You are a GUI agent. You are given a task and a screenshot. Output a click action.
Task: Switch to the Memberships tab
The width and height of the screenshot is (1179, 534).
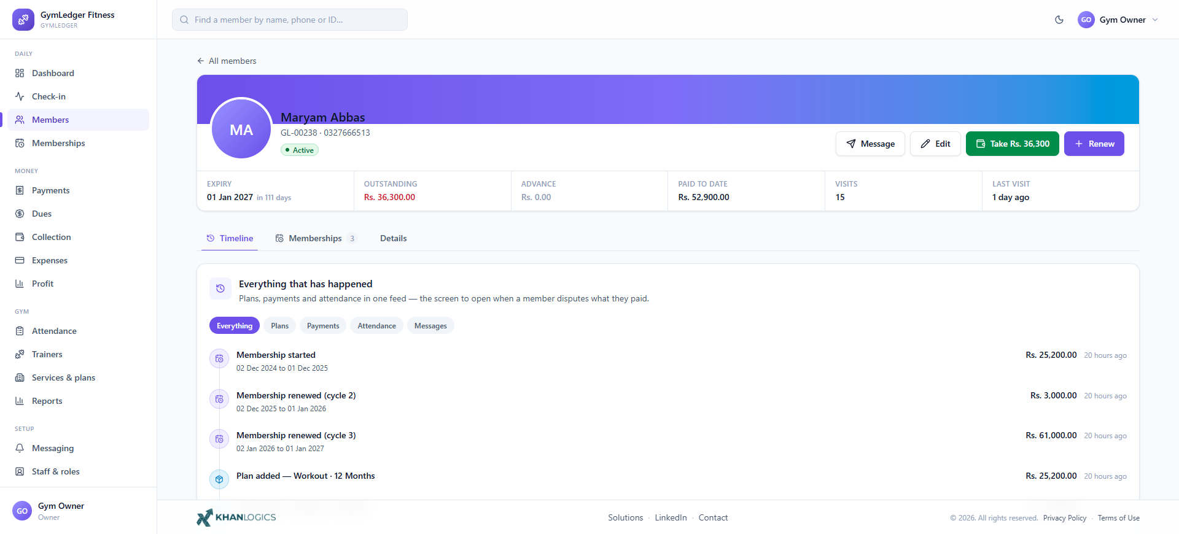click(316, 238)
